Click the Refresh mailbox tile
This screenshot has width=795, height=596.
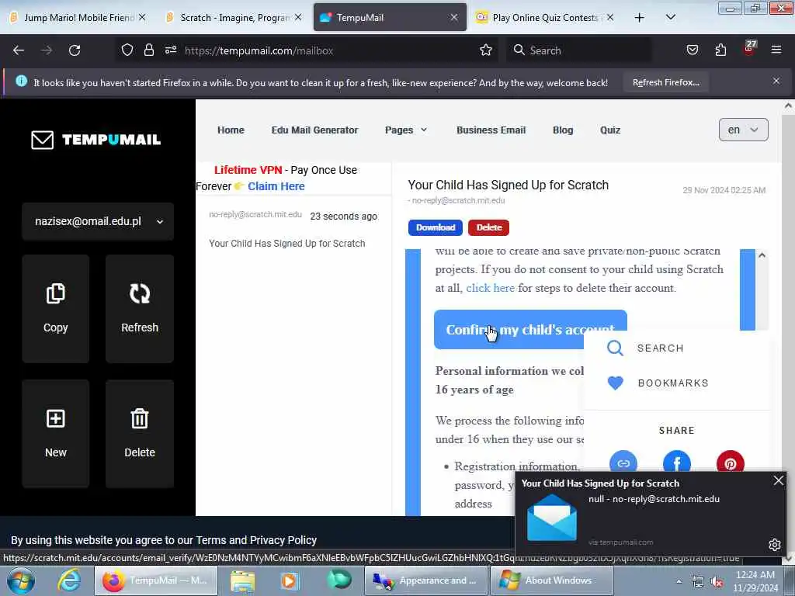[x=140, y=309]
